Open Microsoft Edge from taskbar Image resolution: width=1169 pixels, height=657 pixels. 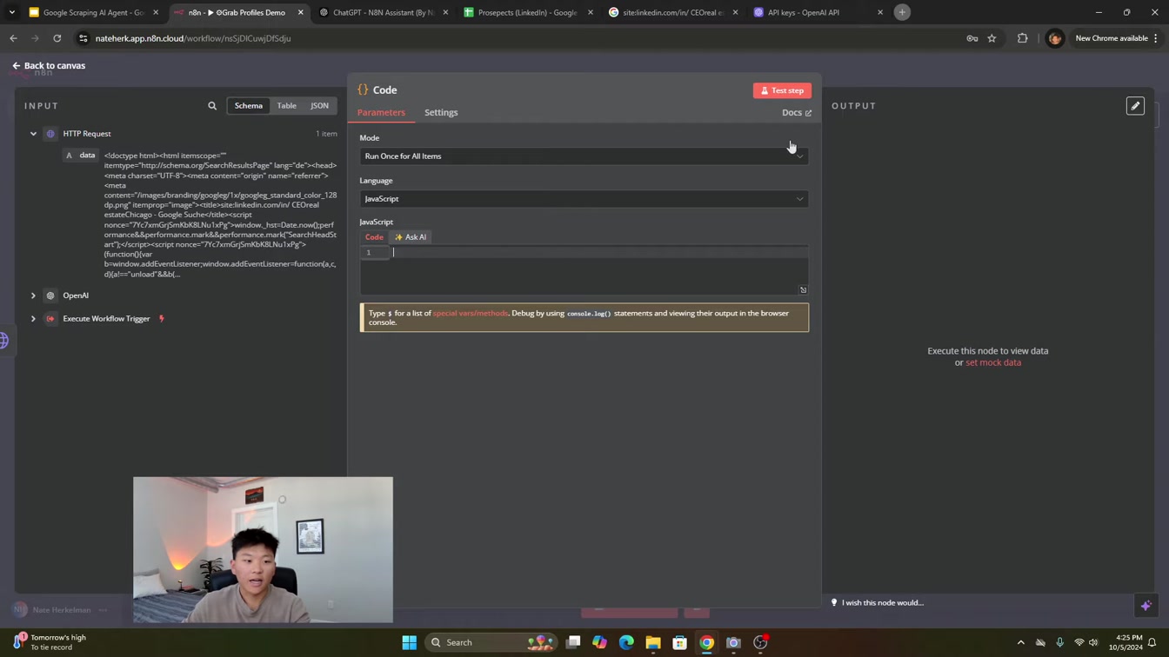point(626,643)
